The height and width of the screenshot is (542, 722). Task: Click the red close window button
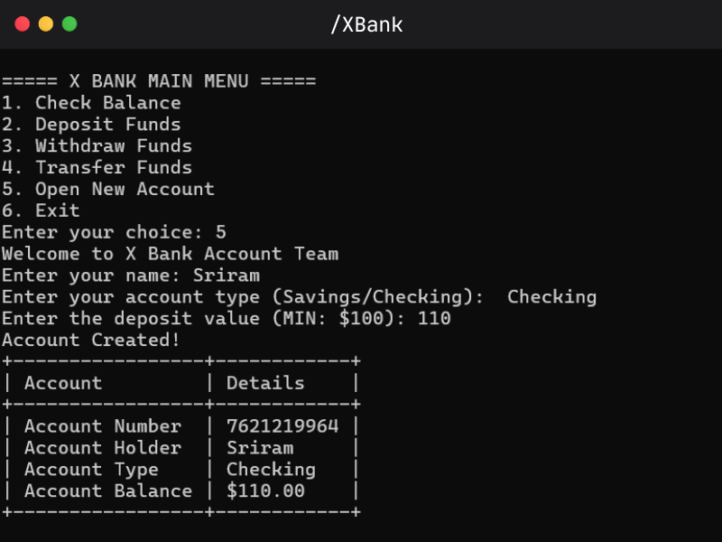coord(23,24)
